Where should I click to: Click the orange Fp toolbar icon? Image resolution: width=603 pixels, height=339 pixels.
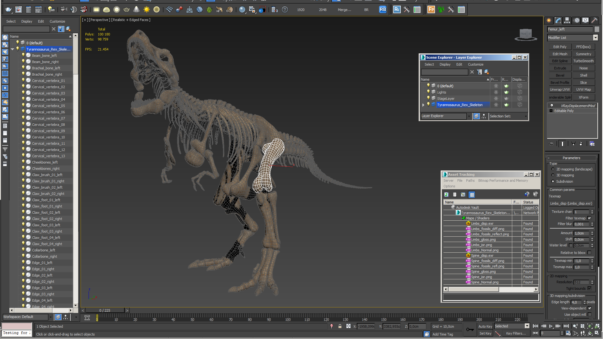pos(431,10)
